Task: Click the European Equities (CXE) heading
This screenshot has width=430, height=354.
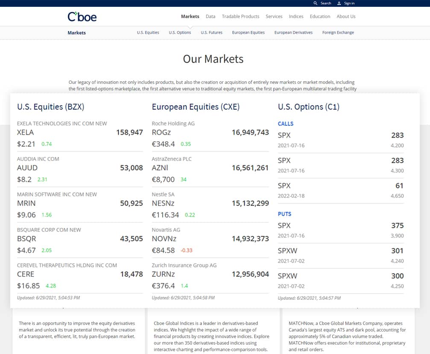Action: tap(196, 106)
